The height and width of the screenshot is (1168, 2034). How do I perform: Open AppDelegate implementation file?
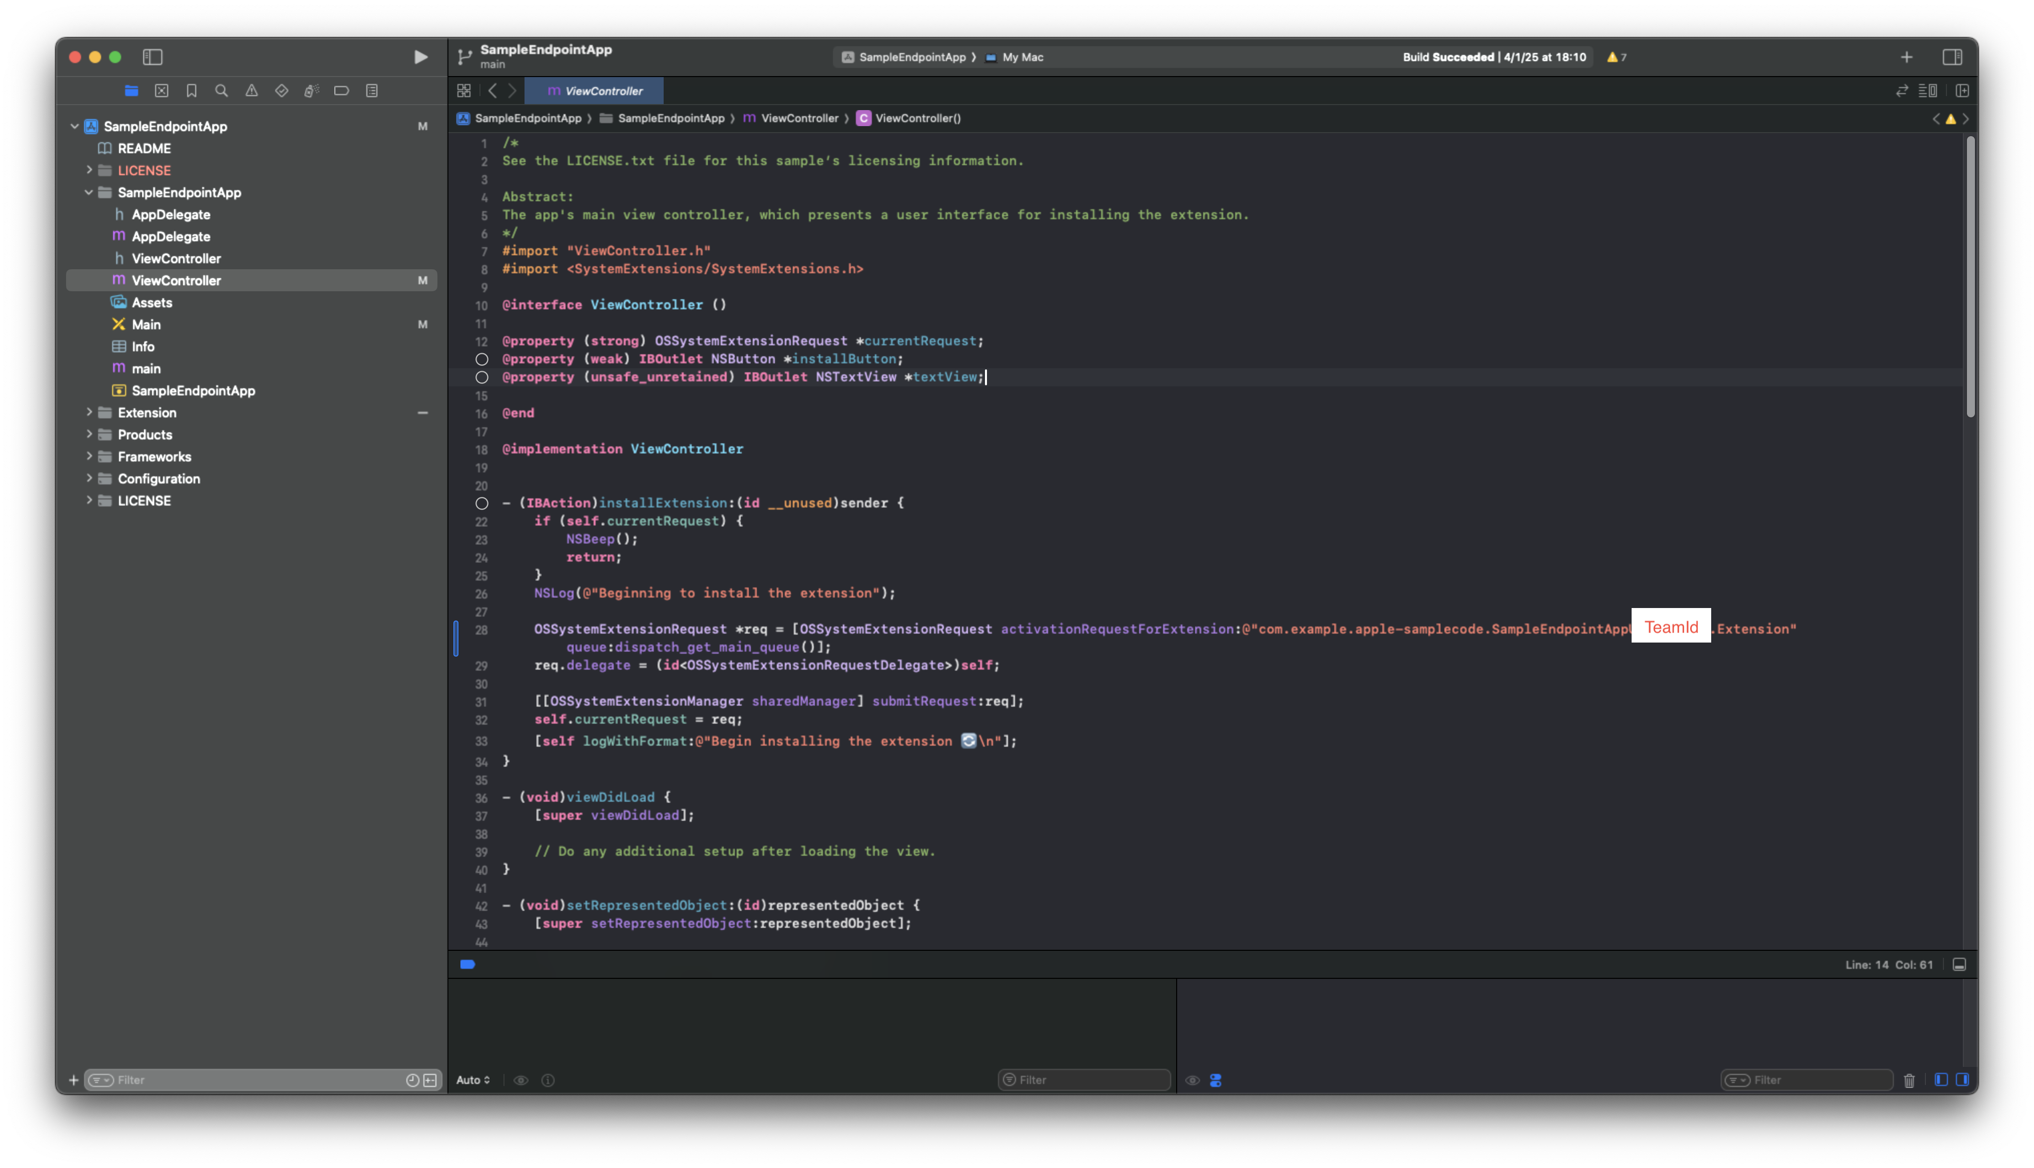(x=171, y=237)
